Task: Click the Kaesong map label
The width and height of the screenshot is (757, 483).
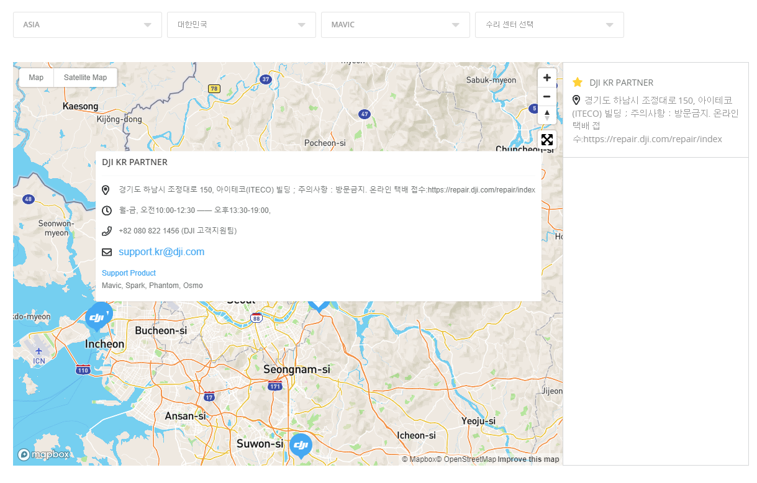Action: (x=81, y=107)
